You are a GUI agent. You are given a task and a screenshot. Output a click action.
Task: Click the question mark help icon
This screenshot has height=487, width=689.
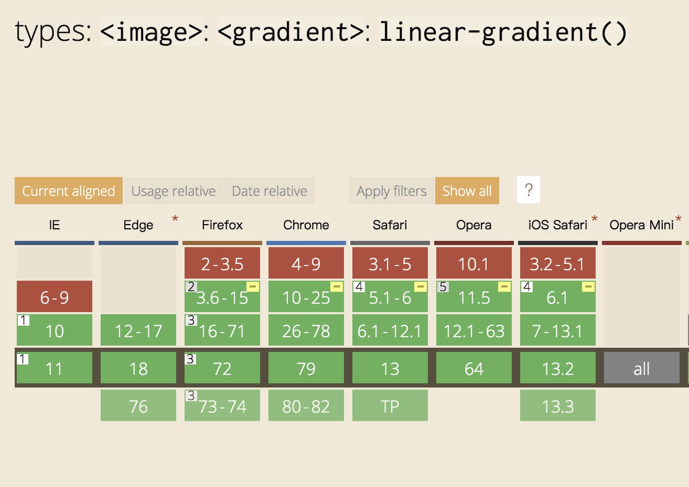[x=529, y=190]
